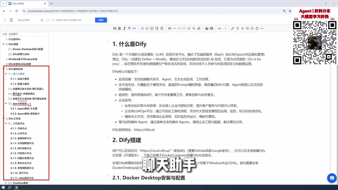Bookmark the page with the star icon
Viewport: 338px width, 190px height.
(x=290, y=11)
